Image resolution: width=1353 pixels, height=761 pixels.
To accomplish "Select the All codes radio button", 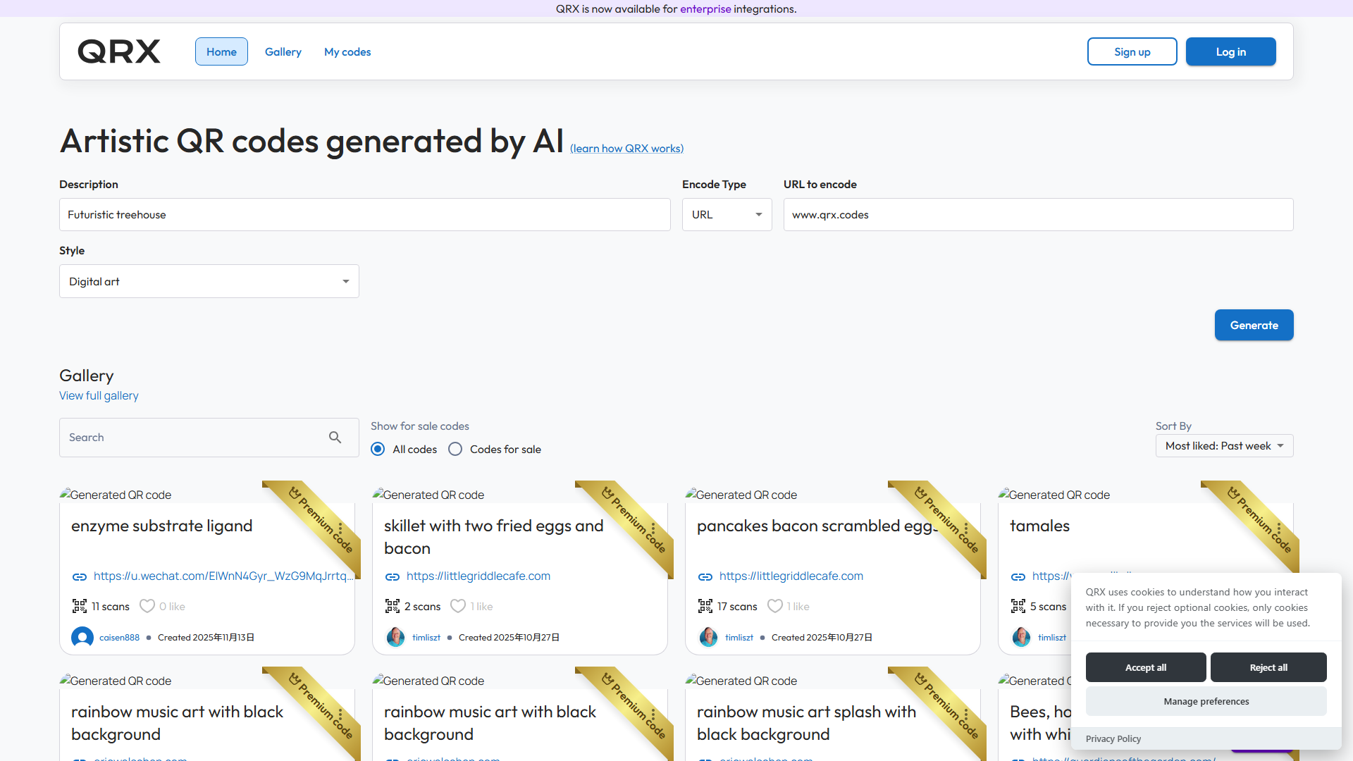I will coord(378,450).
